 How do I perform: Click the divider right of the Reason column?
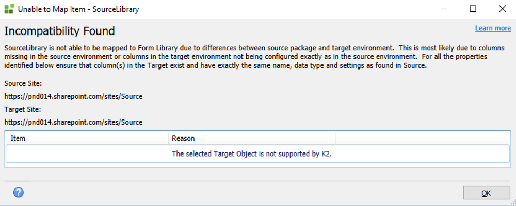click(335, 138)
